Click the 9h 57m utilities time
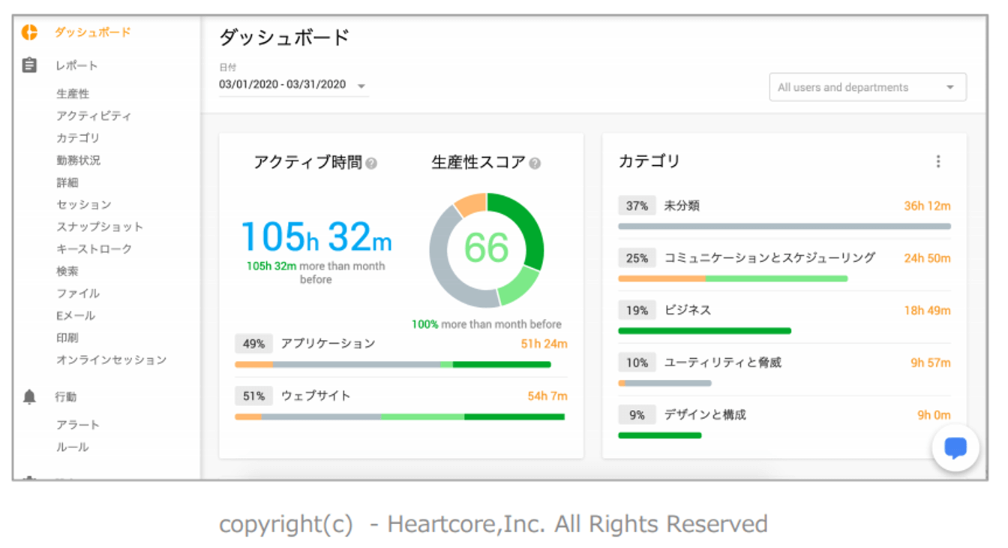Image resolution: width=1008 pixels, height=548 pixels. coord(931,363)
